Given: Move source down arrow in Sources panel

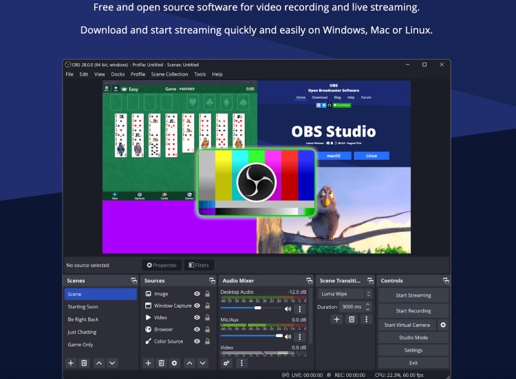Looking at the screenshot, I should [203, 363].
